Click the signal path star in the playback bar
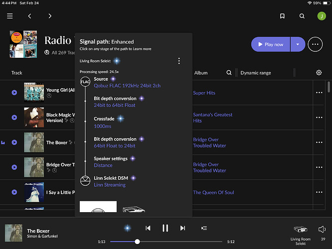 [127, 228]
